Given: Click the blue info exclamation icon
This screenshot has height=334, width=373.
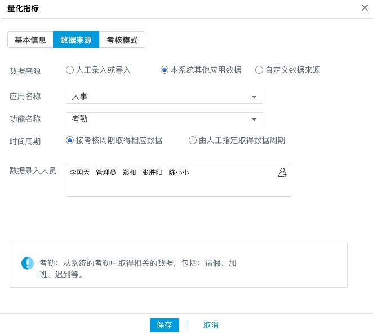Looking at the screenshot, I should (28, 263).
